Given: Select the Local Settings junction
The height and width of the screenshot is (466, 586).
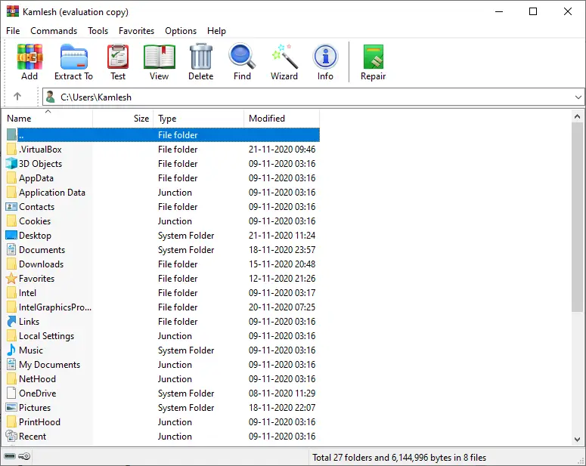Looking at the screenshot, I should pos(163,335).
